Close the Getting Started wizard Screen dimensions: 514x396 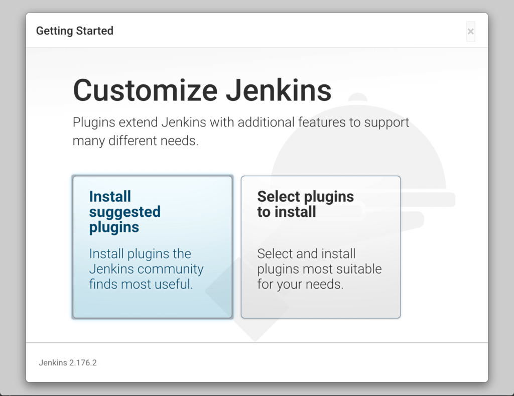tap(471, 31)
